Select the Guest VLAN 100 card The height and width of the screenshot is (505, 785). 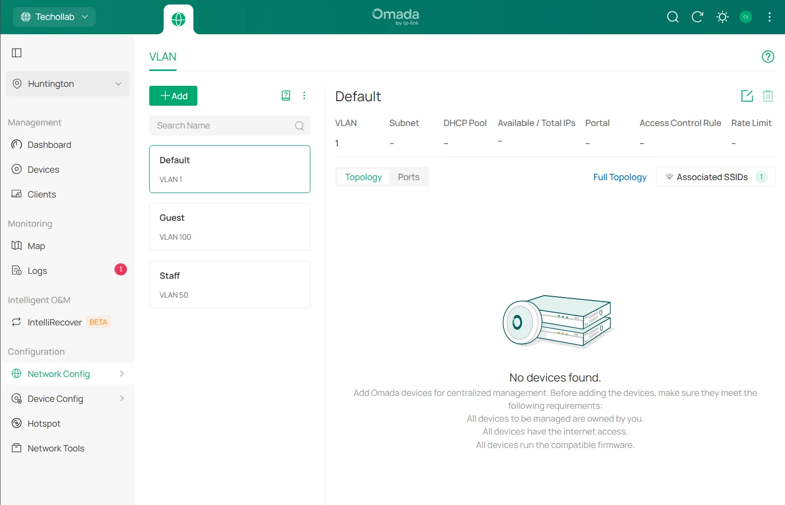click(230, 227)
